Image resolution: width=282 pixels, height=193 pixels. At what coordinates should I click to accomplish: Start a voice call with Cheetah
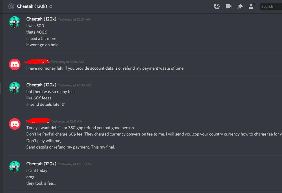(217, 6)
